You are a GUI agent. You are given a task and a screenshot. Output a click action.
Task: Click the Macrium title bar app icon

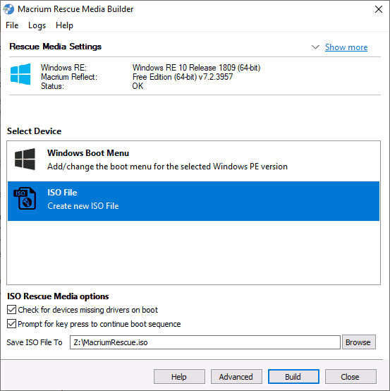pos(8,9)
